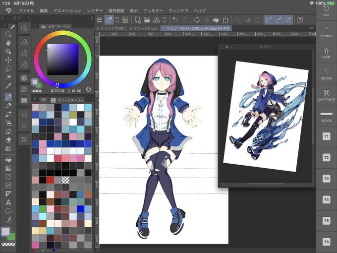Switch to the イラスト15.png tab
This screenshot has height=253, width=337.
click(144, 28)
